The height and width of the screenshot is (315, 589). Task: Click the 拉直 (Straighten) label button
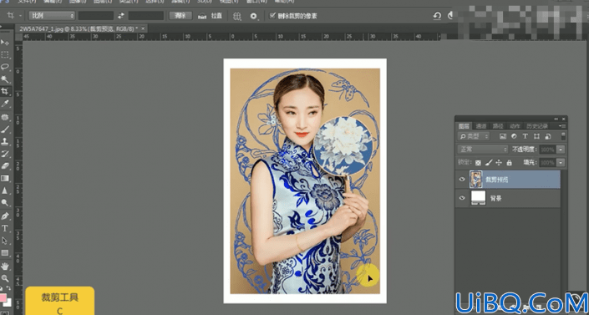coord(216,16)
